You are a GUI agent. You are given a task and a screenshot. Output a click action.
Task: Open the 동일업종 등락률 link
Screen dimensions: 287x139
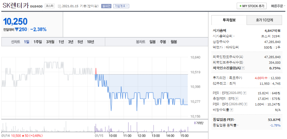click(225, 125)
